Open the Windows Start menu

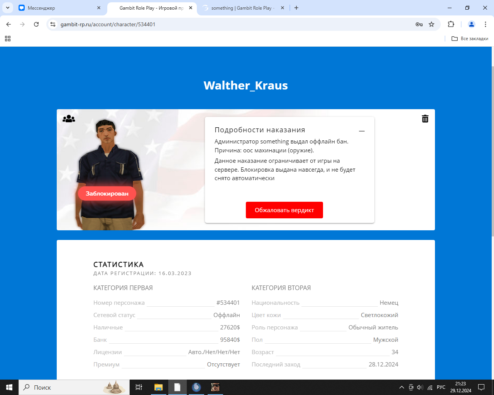pos(9,387)
